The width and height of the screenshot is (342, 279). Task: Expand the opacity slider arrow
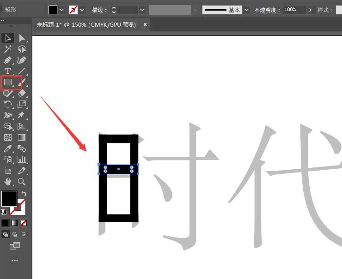coord(311,10)
